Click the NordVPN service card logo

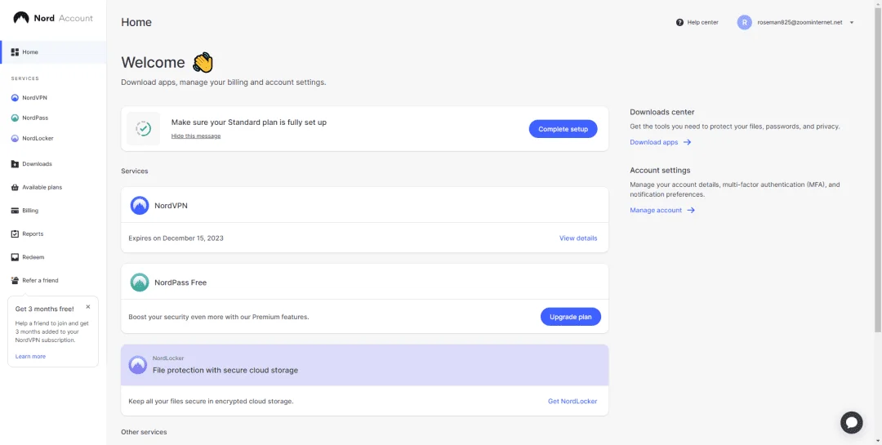coord(140,205)
